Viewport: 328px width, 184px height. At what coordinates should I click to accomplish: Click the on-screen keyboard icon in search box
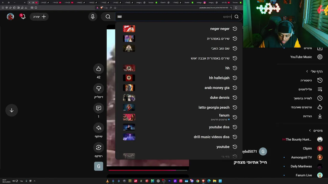(120, 17)
